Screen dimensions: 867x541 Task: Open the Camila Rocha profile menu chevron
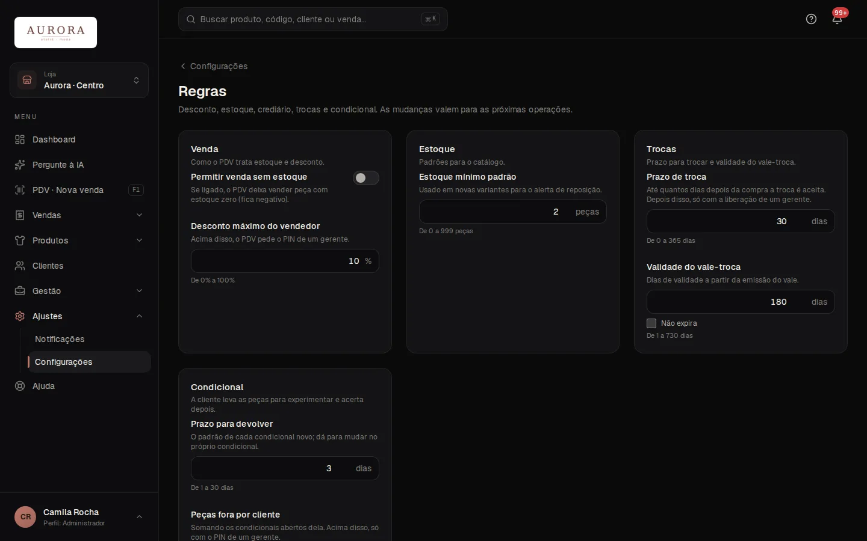point(139,517)
